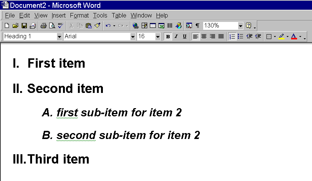The image size is (312, 181).
Task: Open the Undo history dropdown arrow
Action: (x=114, y=26)
